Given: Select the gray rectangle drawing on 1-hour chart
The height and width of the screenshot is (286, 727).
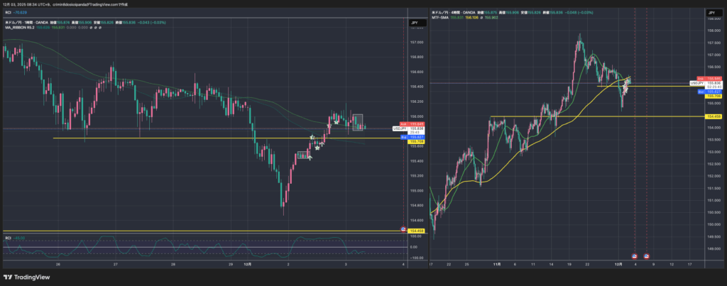Looking at the screenshot, I should coord(358,121).
